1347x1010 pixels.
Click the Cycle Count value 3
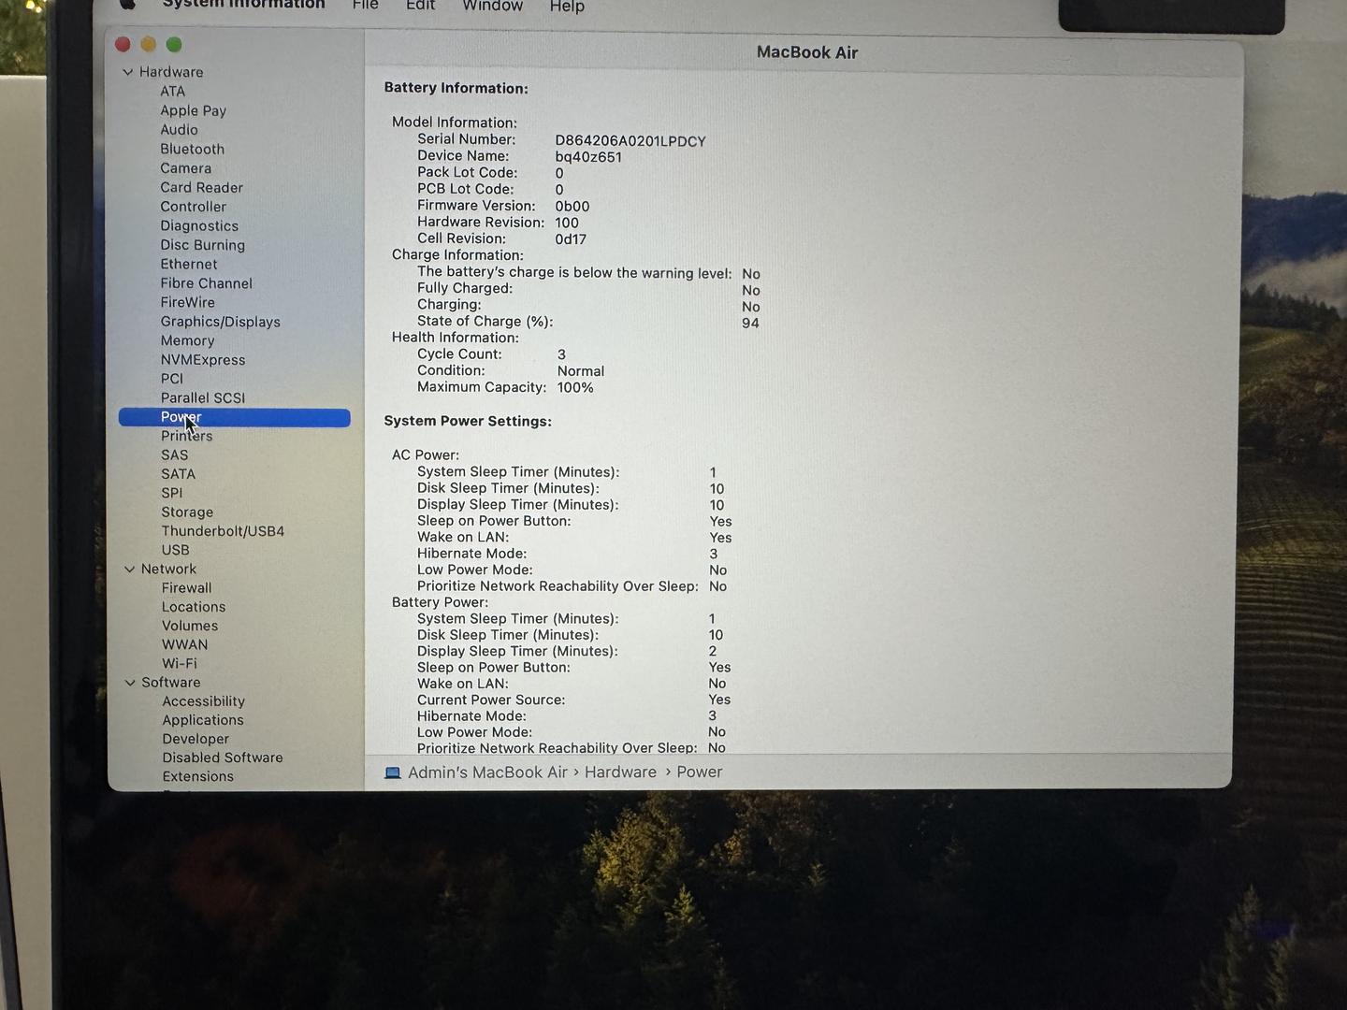tap(561, 354)
